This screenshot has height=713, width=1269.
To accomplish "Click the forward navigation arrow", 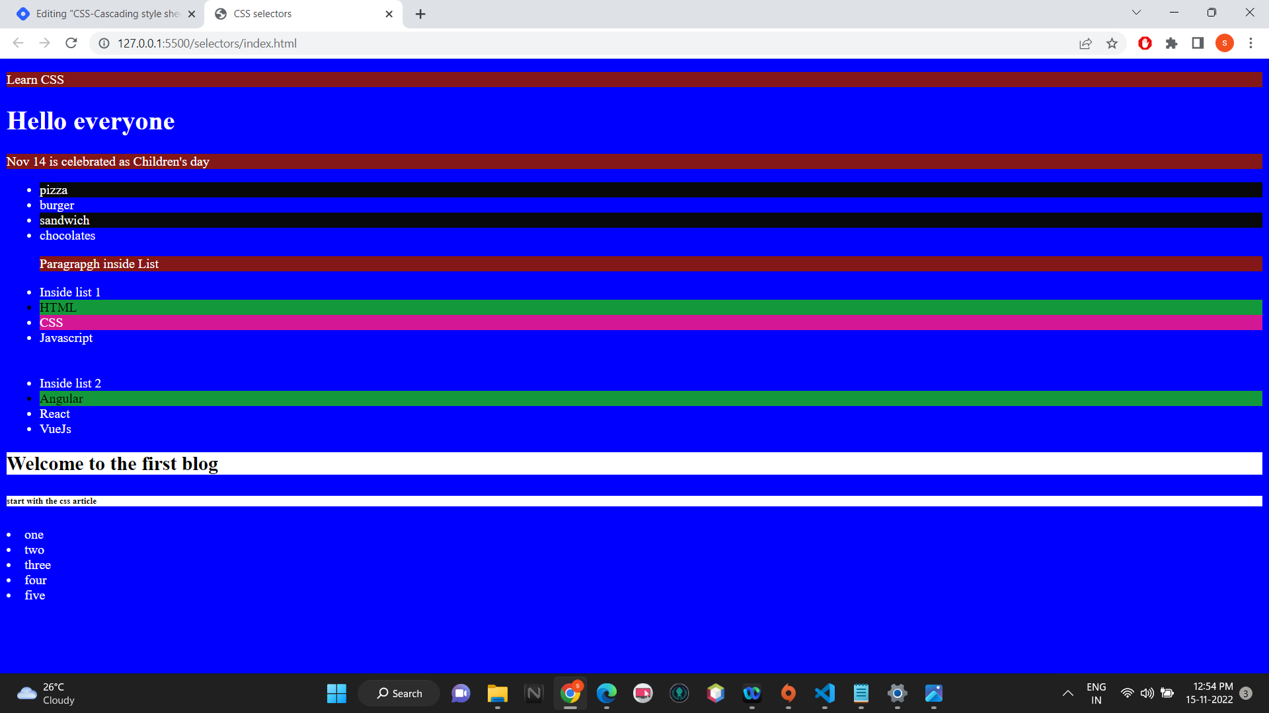I will (x=44, y=43).
